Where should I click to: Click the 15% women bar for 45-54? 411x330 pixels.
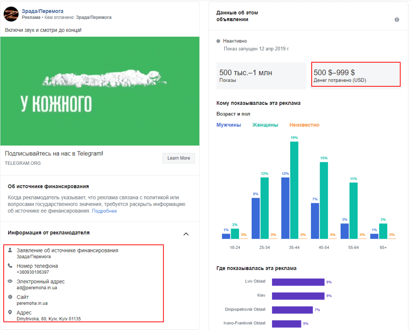(324, 200)
